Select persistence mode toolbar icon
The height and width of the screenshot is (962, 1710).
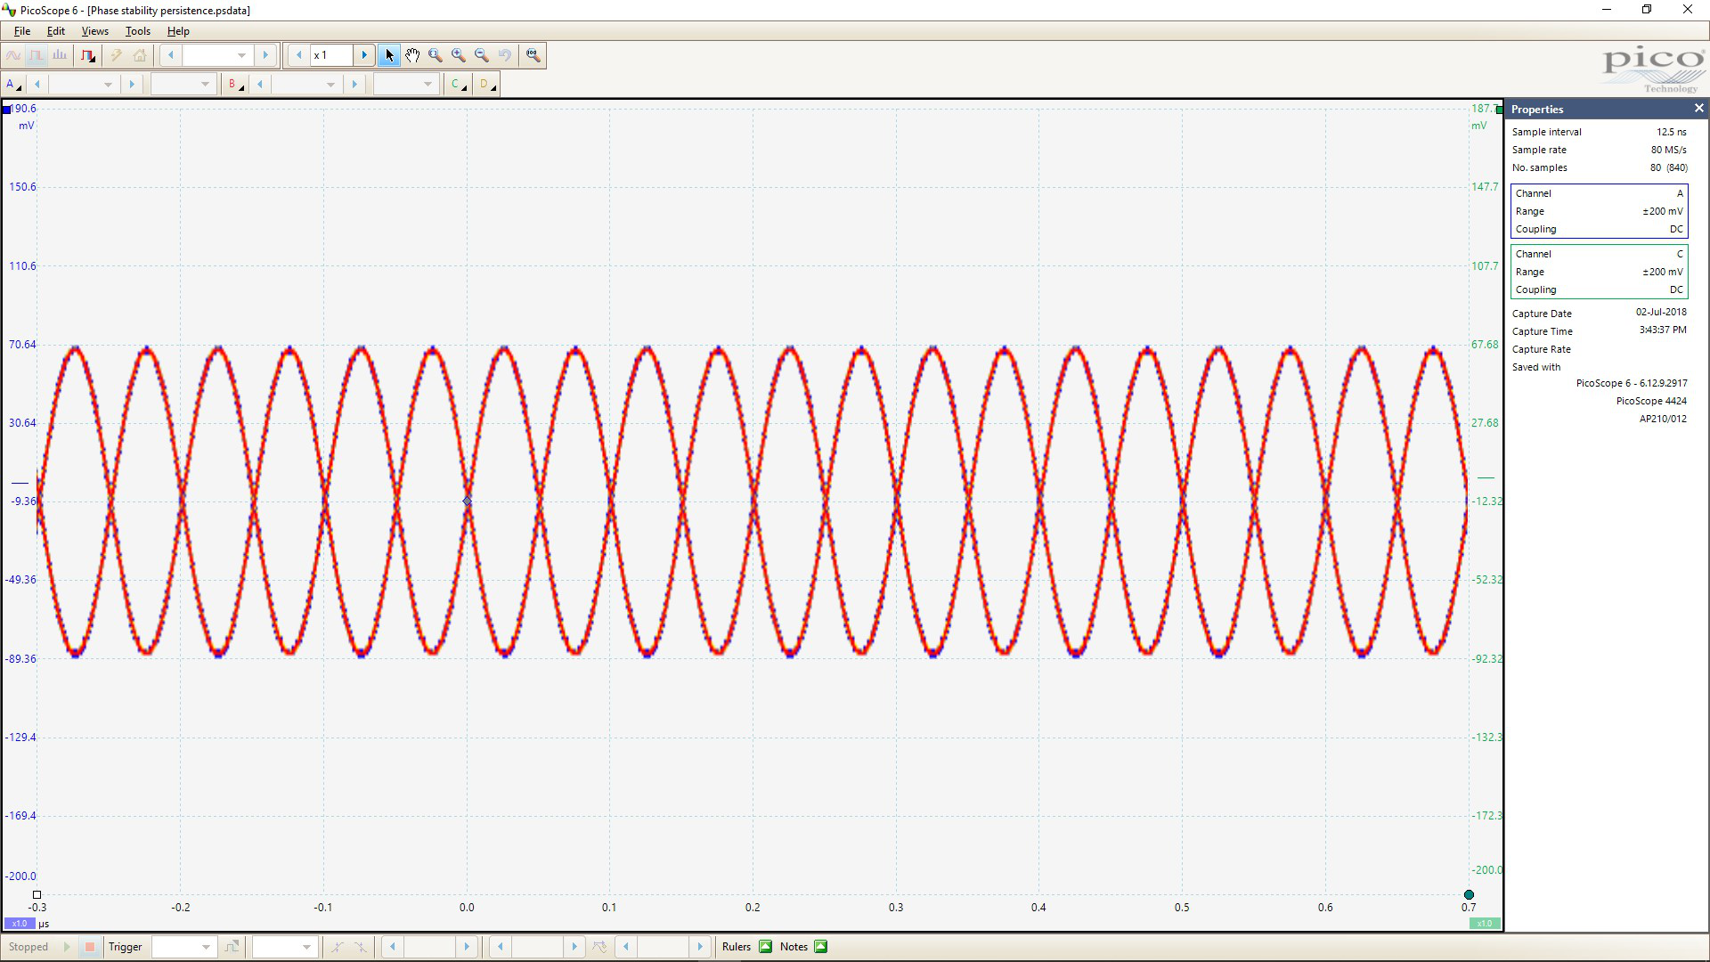pyautogui.click(x=37, y=55)
